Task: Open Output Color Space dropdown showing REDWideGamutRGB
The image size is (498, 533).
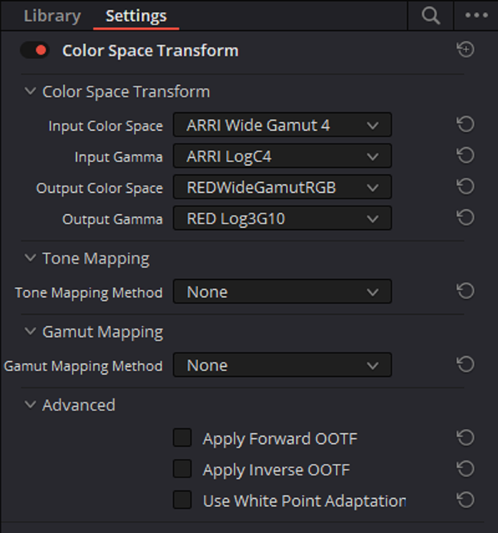Action: [283, 187]
